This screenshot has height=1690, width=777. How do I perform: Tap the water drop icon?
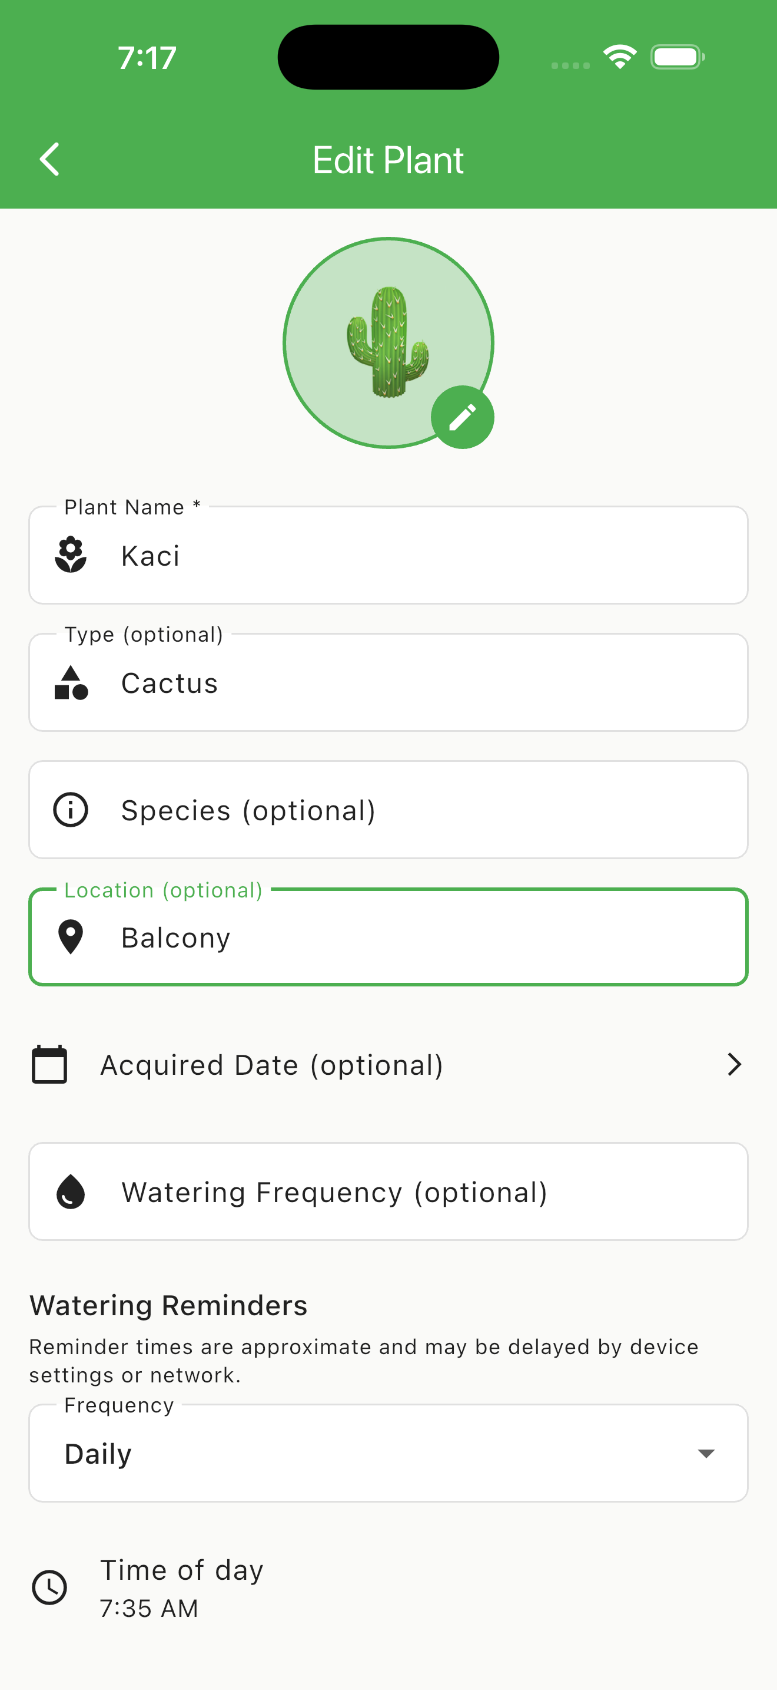point(71,1191)
